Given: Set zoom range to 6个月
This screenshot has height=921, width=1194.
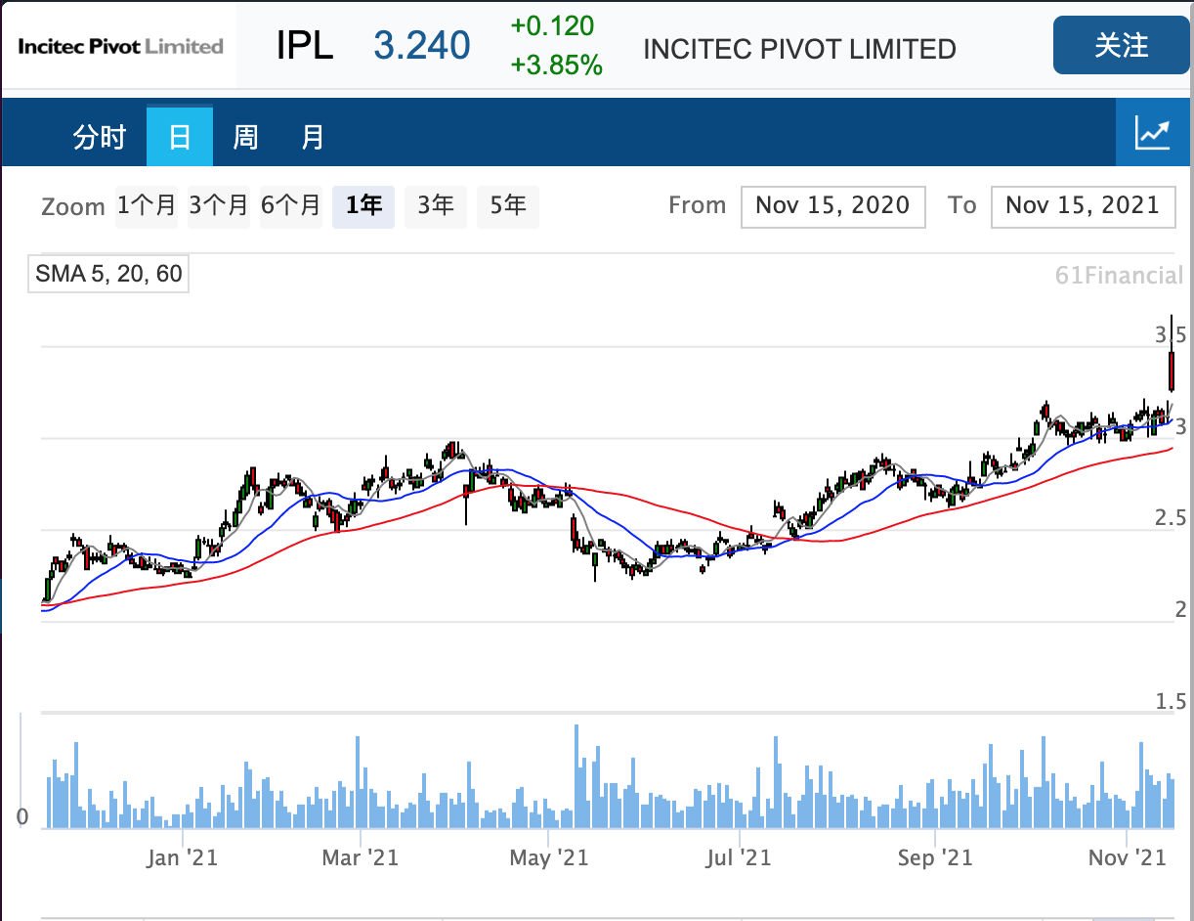Looking at the screenshot, I should [291, 206].
